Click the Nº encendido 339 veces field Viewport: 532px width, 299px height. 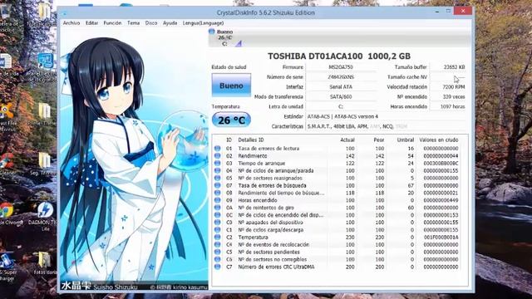[x=448, y=96]
